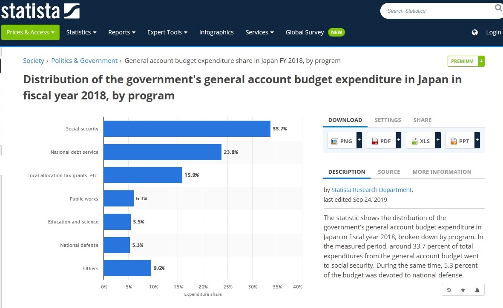Open the More Information tab
This screenshot has height=308, width=503.
[x=442, y=172]
